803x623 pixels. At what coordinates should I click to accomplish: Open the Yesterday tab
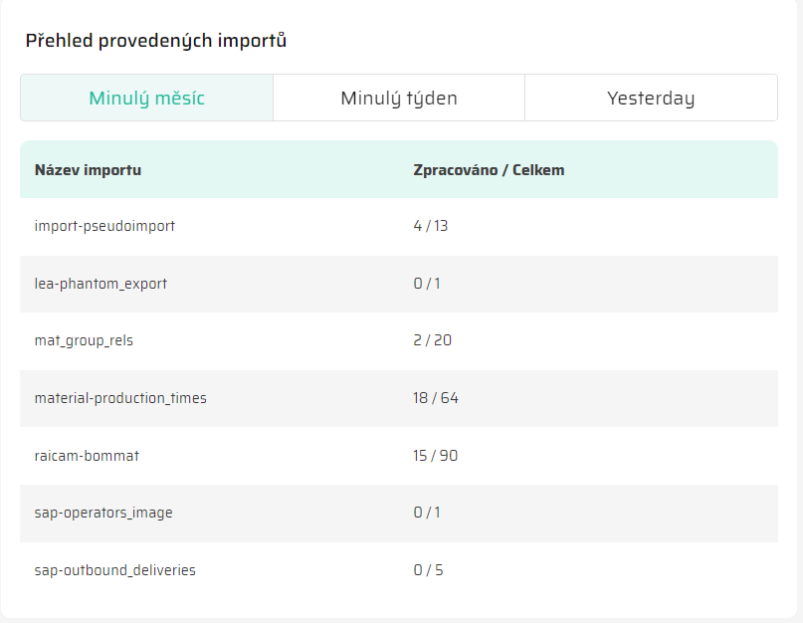click(651, 99)
